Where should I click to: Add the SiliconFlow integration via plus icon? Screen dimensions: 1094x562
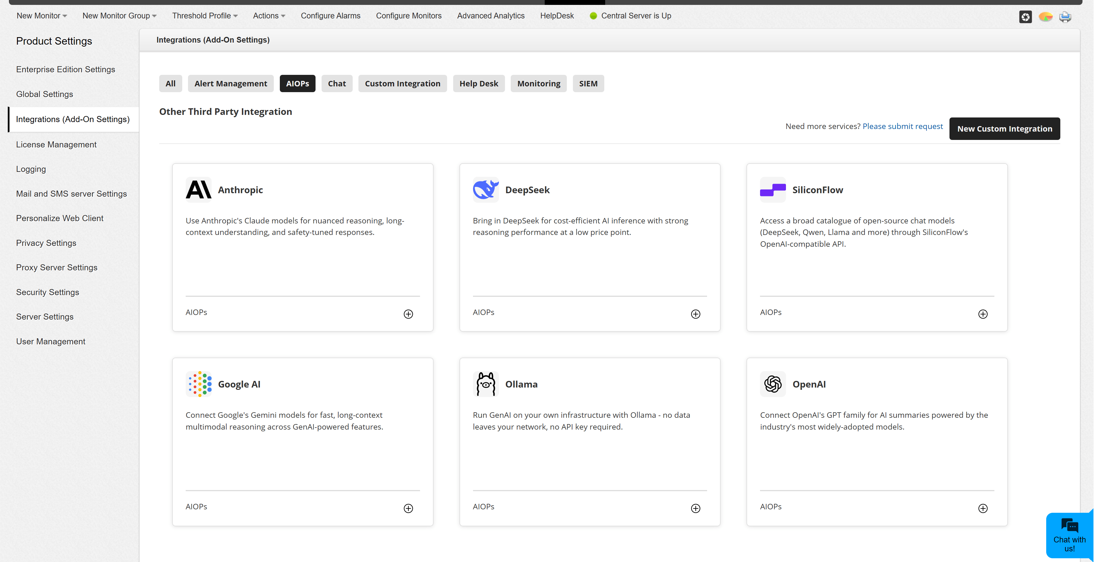click(x=983, y=314)
